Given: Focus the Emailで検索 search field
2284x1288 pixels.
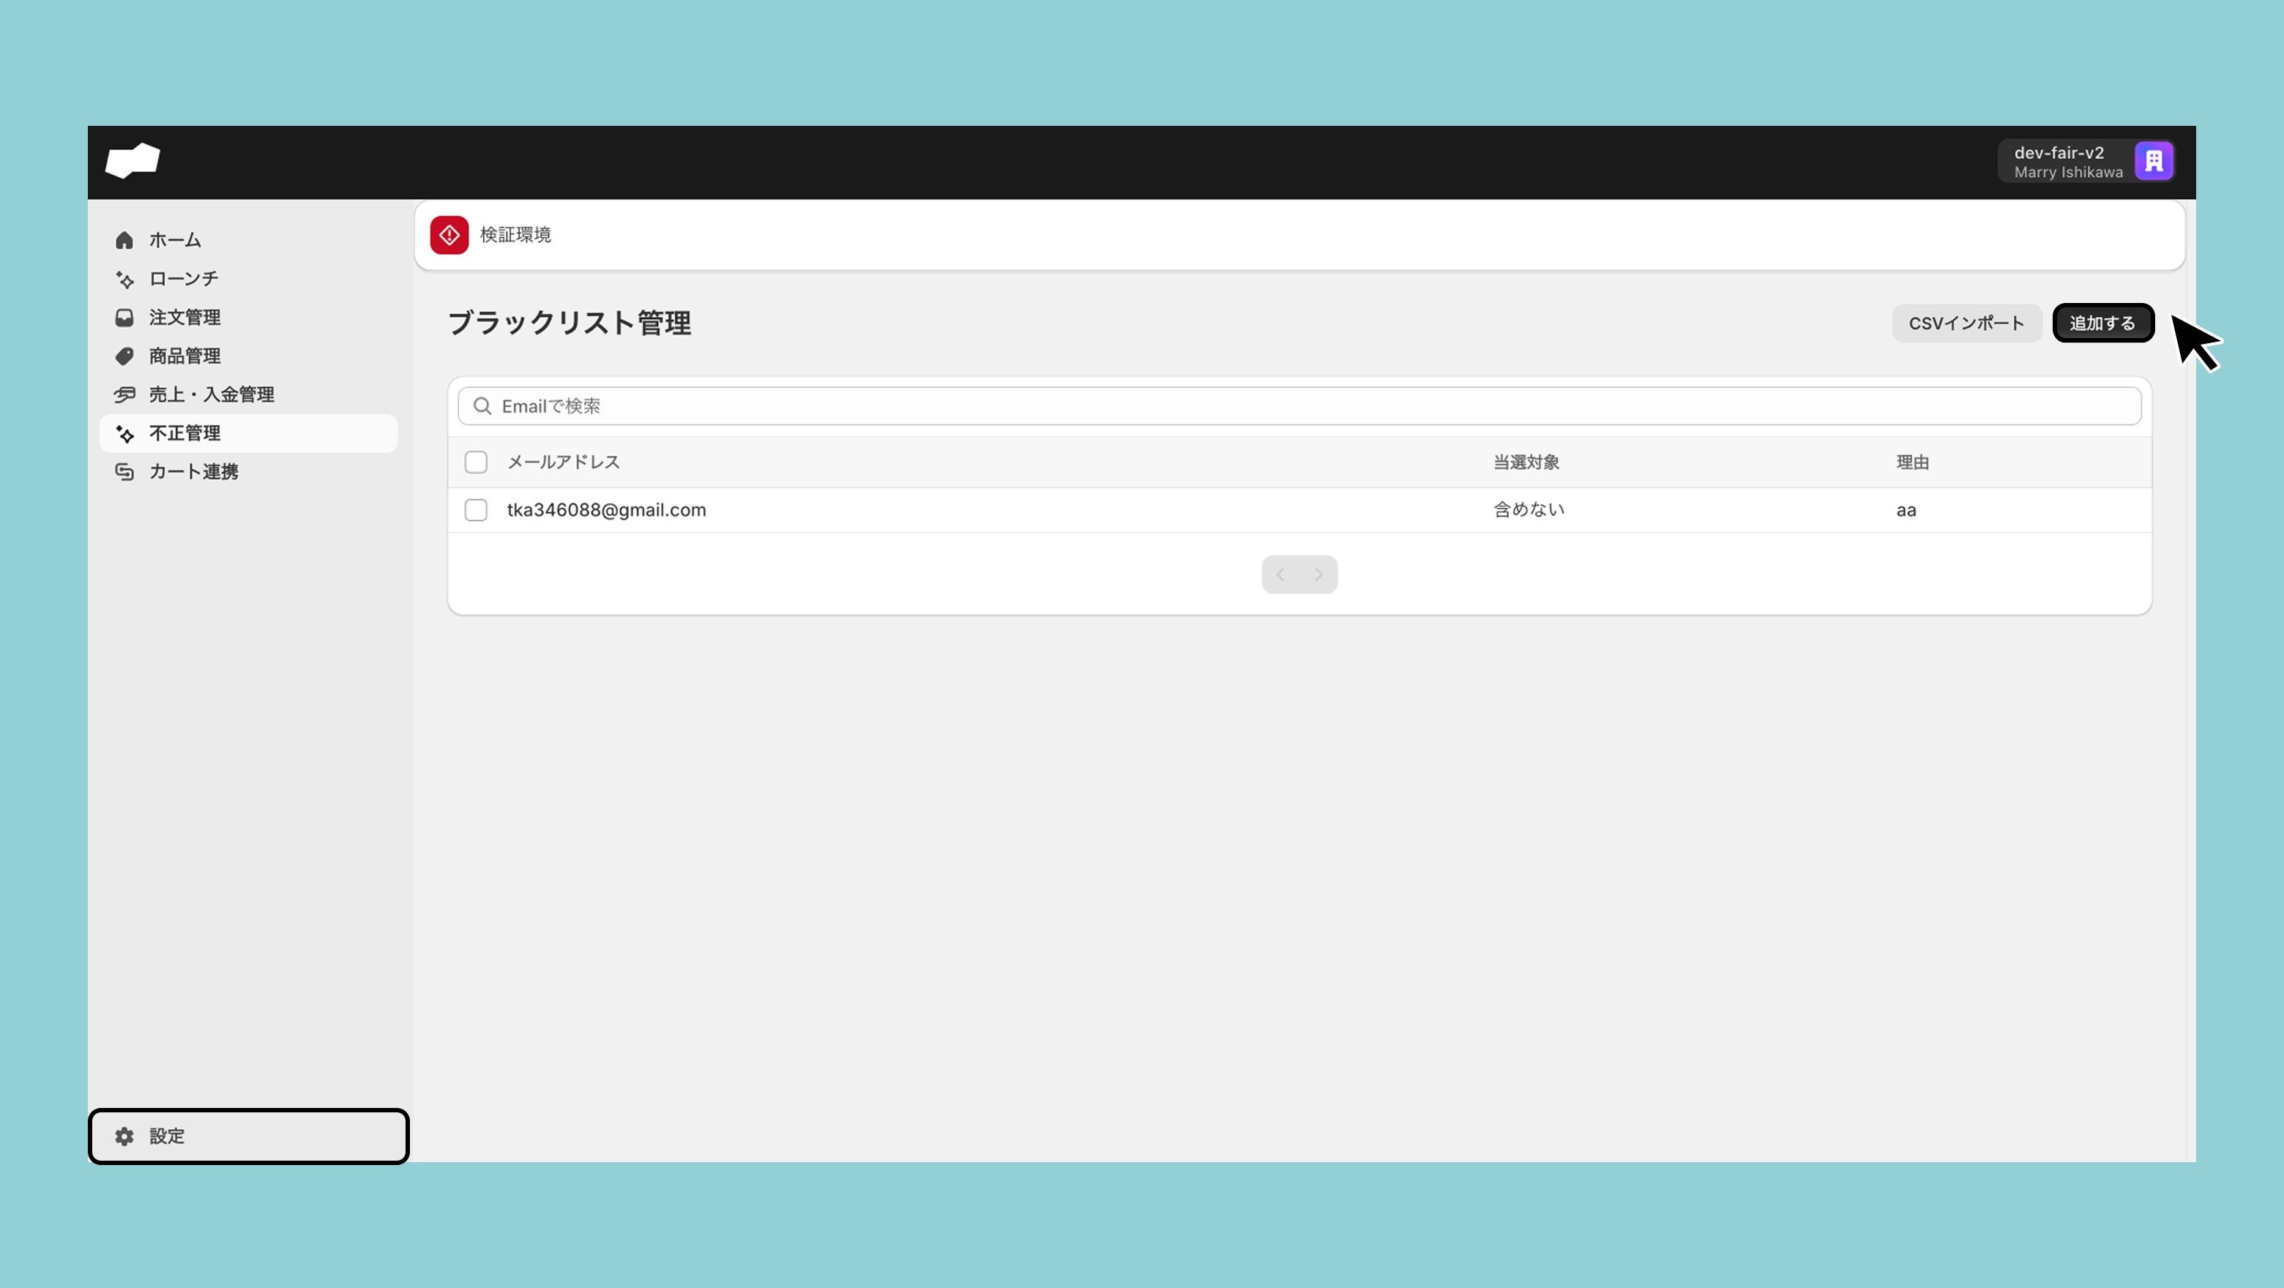Looking at the screenshot, I should click(x=1299, y=406).
